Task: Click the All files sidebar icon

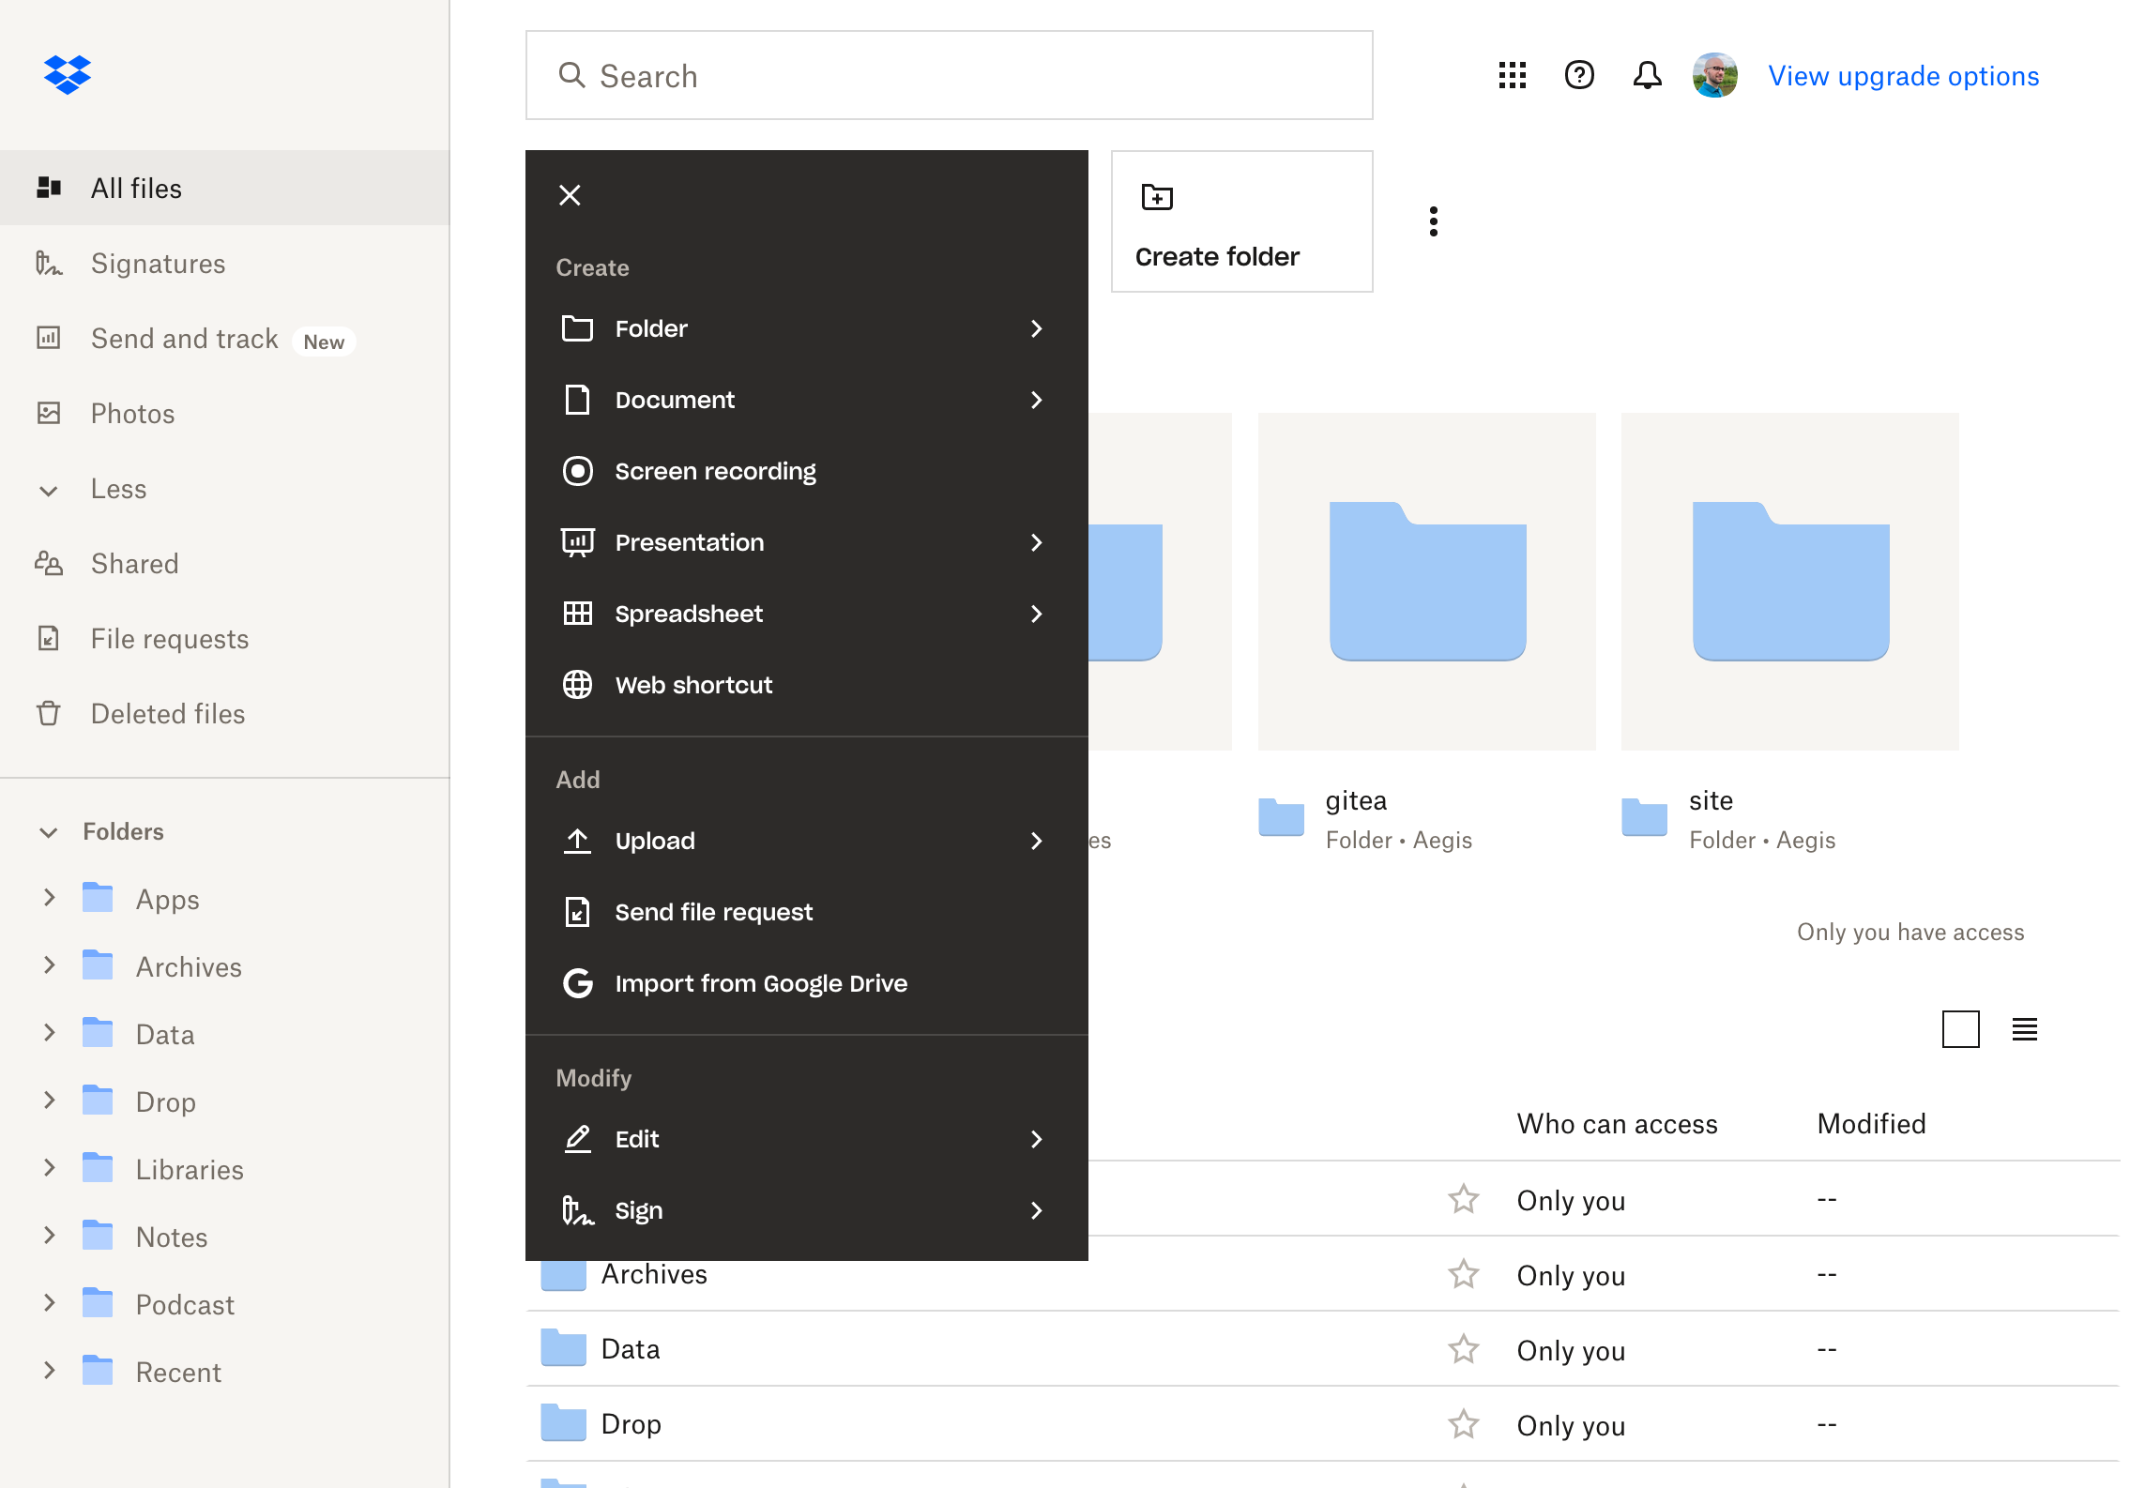Action: [x=49, y=188]
